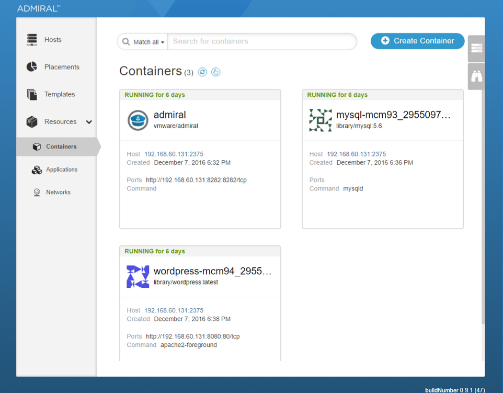
Task: Click the wordpress container identicon
Action: coord(138,276)
